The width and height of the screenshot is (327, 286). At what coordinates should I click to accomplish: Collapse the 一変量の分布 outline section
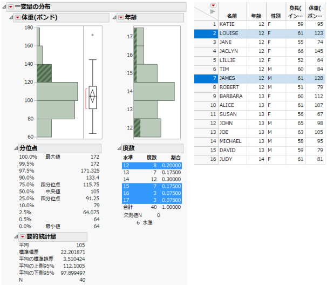[x=4, y=7]
